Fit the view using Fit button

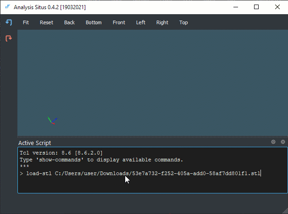[x=26, y=22]
